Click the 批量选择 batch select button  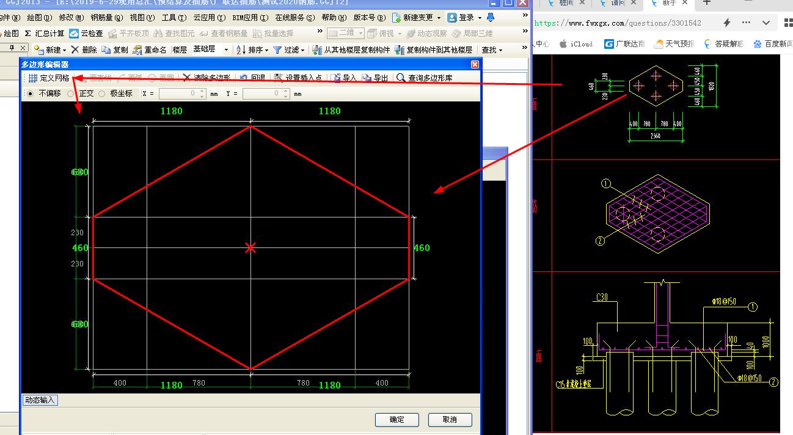pyautogui.click(x=273, y=34)
